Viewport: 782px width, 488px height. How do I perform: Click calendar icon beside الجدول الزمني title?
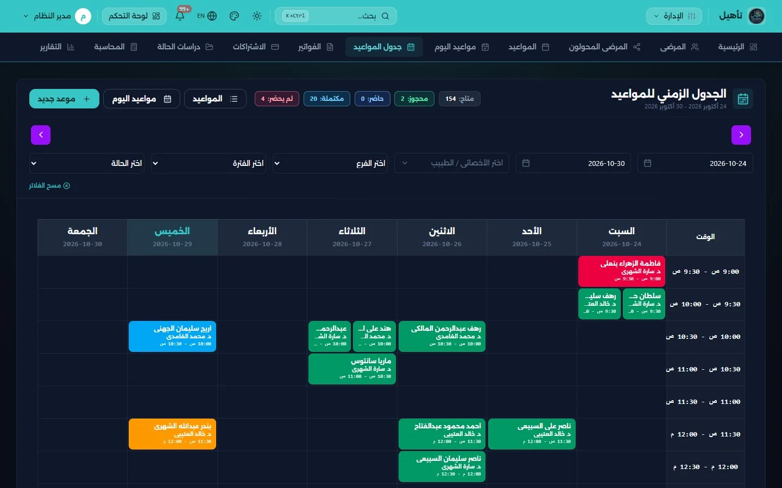743,99
